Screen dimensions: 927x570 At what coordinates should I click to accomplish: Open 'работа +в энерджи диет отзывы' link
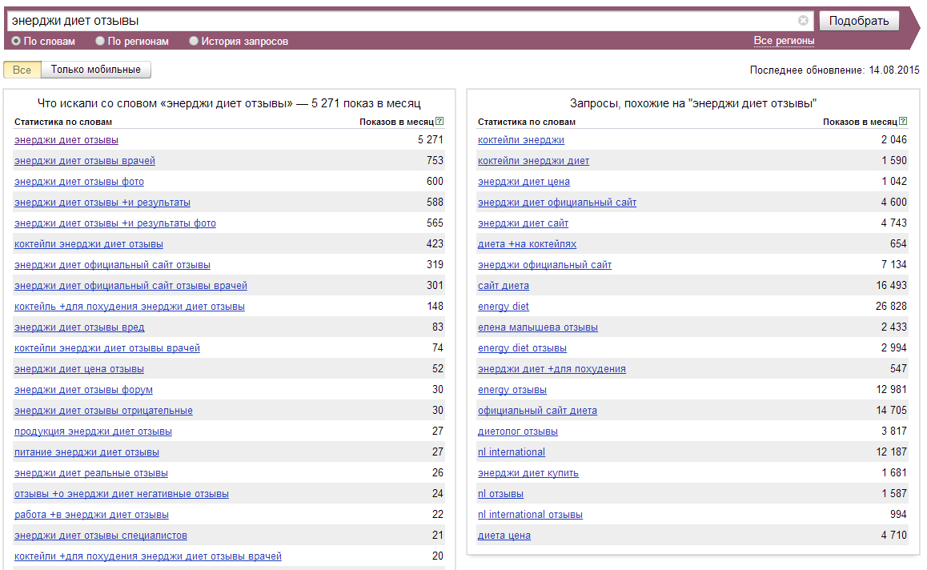pos(91,515)
